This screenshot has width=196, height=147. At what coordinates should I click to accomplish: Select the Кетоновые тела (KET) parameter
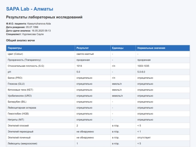[x=20, y=90]
